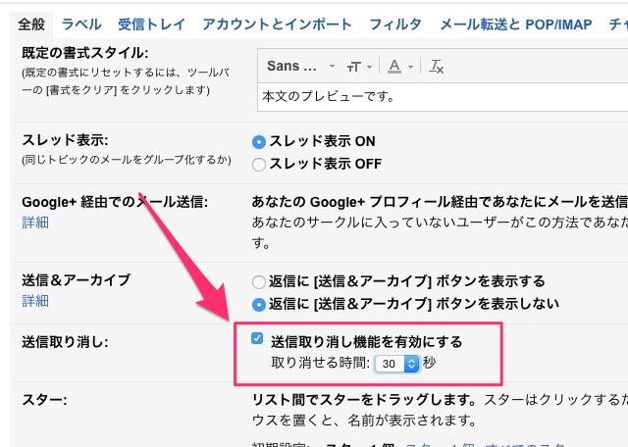Open the 取り消せる時間 seconds dropdown
This screenshot has height=447, width=628.
tap(396, 364)
